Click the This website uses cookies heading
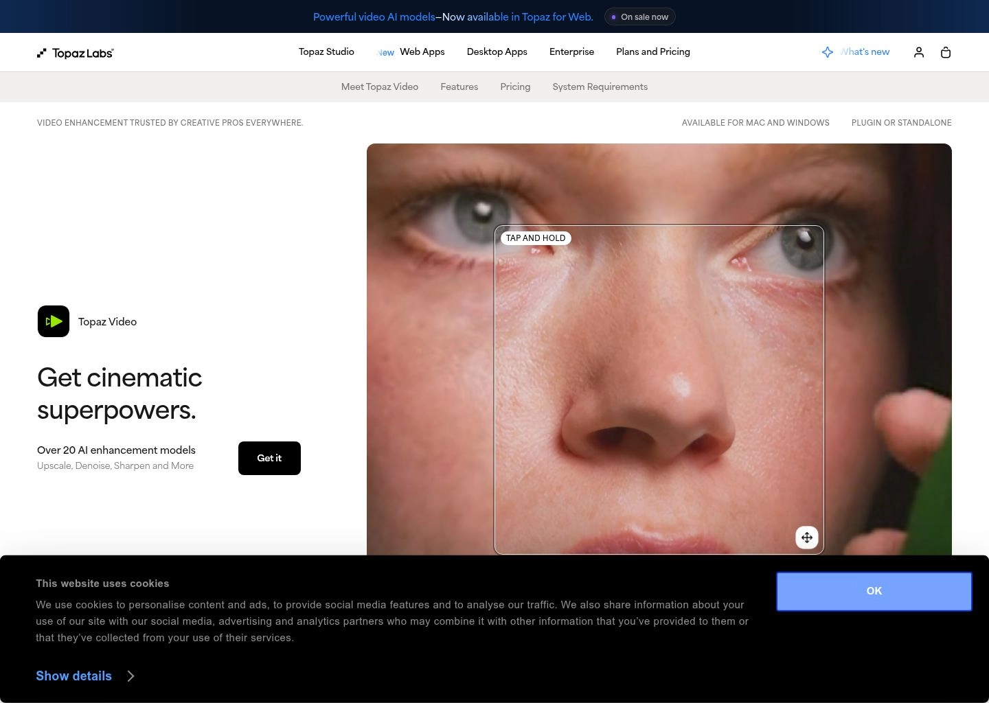 coord(102,584)
